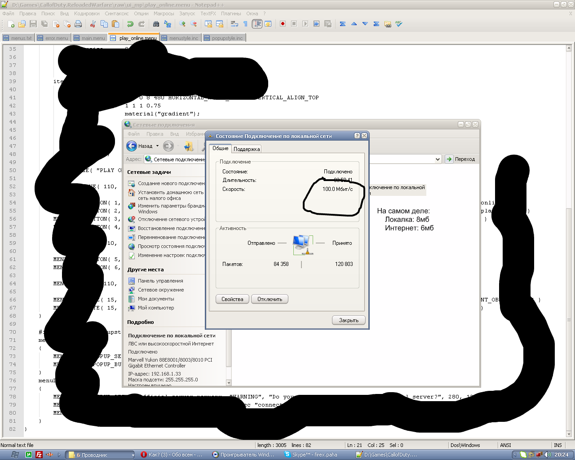Click the Undo green arrow icon
575x460 pixels.
click(130, 24)
